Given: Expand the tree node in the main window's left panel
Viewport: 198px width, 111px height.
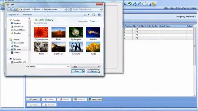Looking at the screenshot, I should 2,11.
